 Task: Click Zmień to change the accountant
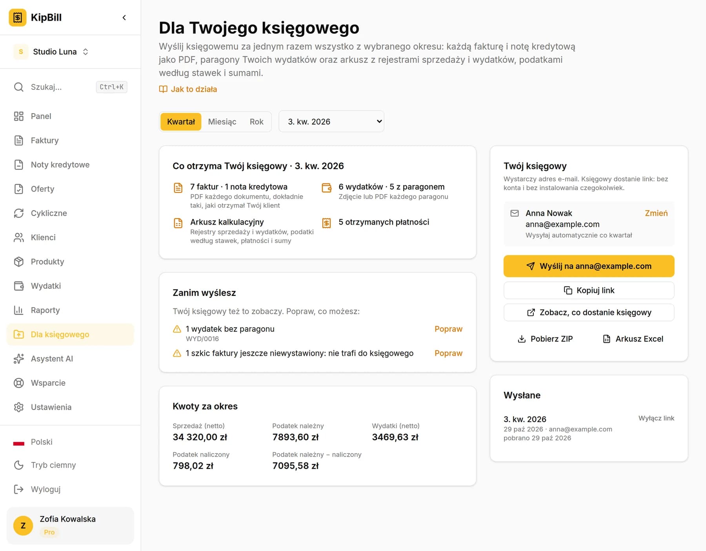(x=656, y=213)
